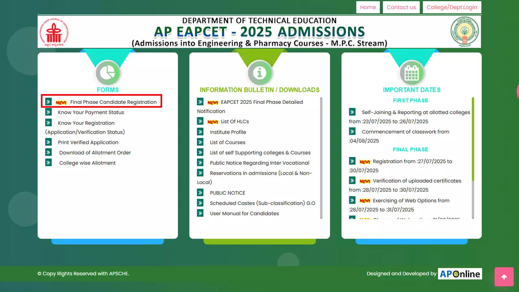
Task: Open the Home menu item
Action: click(x=368, y=7)
